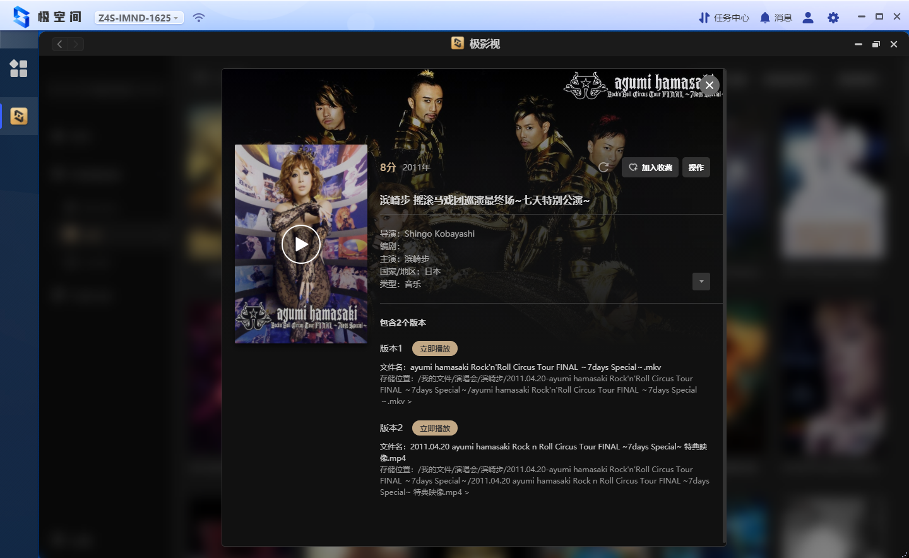Screen dimensions: 909x558
Task: Open the apps grid icon in sidebar
Action: tap(18, 68)
